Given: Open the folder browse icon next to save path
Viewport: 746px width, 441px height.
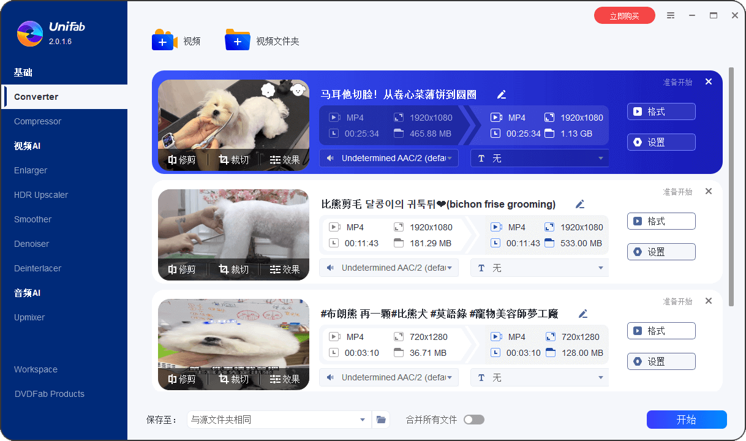Looking at the screenshot, I should tap(381, 420).
